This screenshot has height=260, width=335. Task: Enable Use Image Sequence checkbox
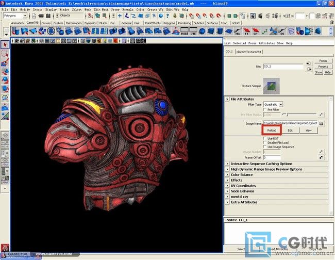coord(265,147)
